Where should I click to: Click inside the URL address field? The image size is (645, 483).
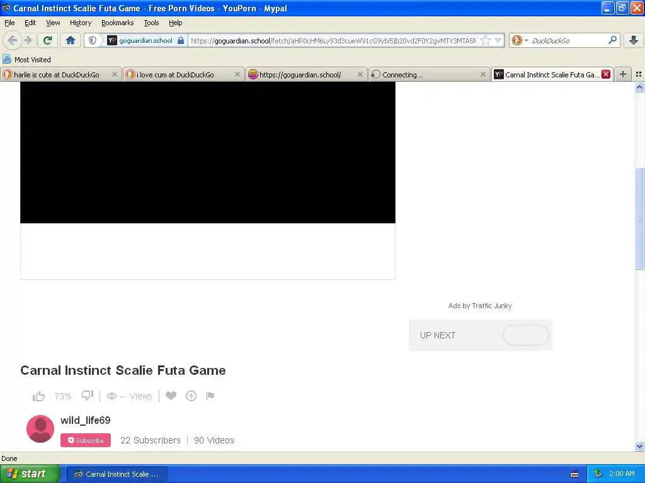tap(333, 40)
